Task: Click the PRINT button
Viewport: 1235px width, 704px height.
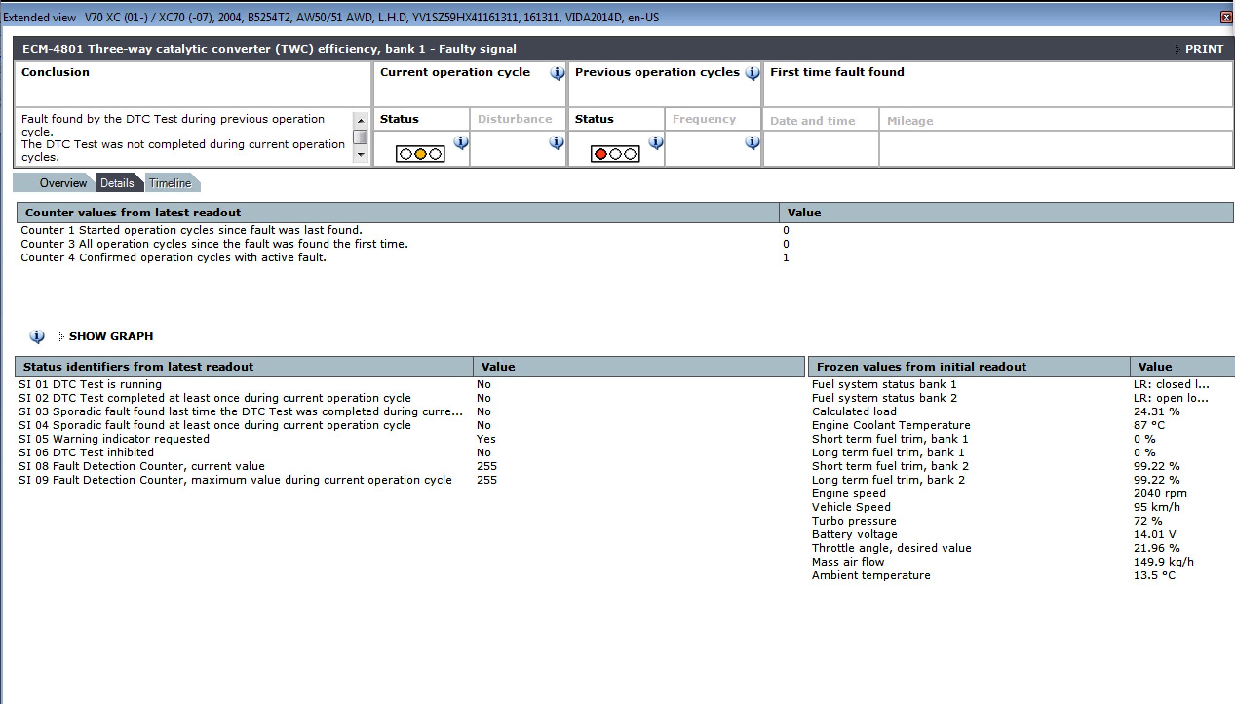Action: (1203, 49)
